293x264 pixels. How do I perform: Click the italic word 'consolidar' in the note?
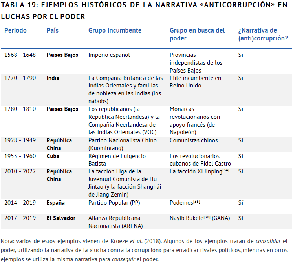(268, 241)
